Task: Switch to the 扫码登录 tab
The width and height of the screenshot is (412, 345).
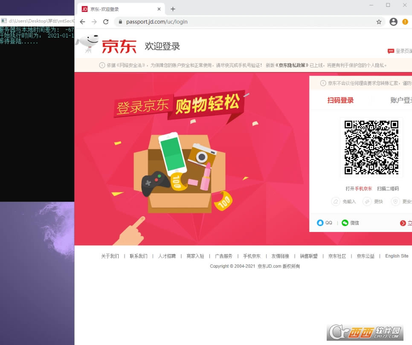Action: 340,100
